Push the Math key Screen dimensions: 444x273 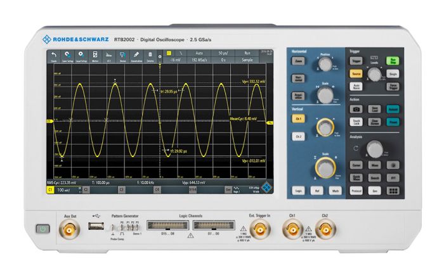pos(336,191)
